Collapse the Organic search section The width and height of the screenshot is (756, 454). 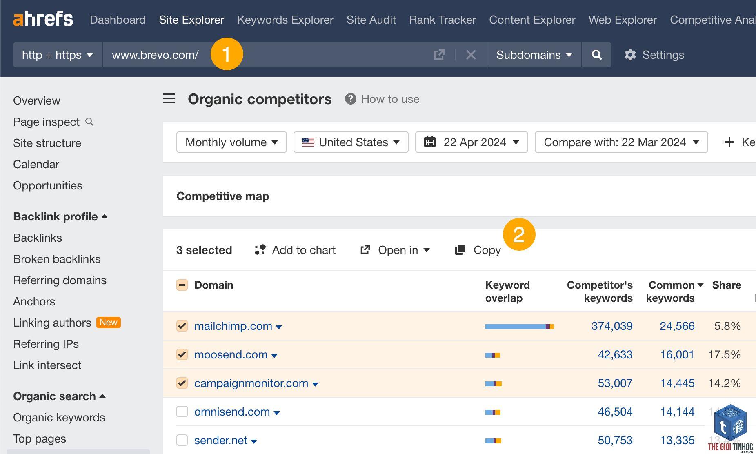(x=59, y=396)
